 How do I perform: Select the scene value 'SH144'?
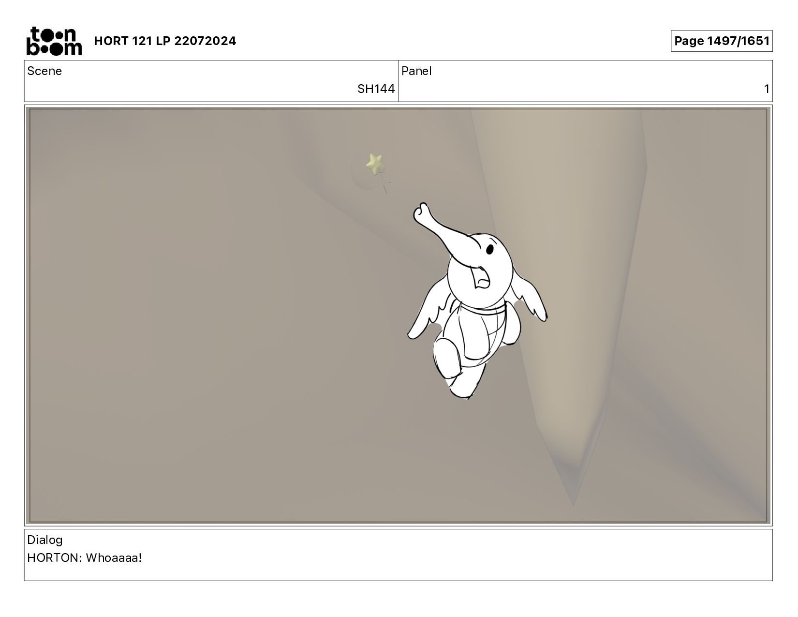(376, 89)
